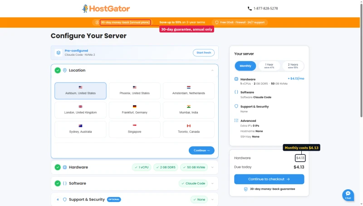363x206 pixels.
Task: Click the '+ $4.13/mo' hardware price
Action: pos(296,78)
